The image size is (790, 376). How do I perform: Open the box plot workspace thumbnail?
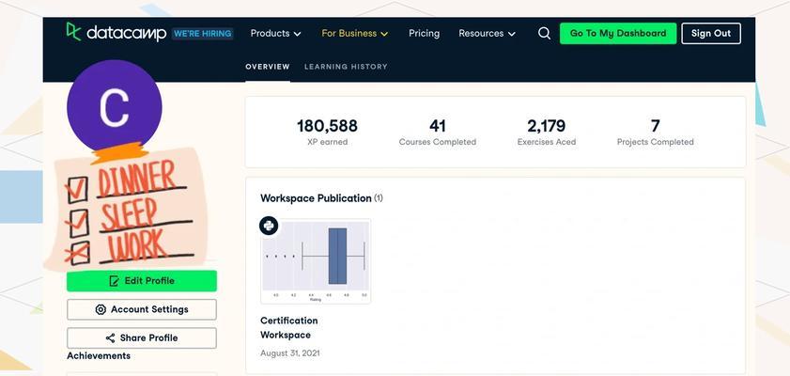click(316, 261)
